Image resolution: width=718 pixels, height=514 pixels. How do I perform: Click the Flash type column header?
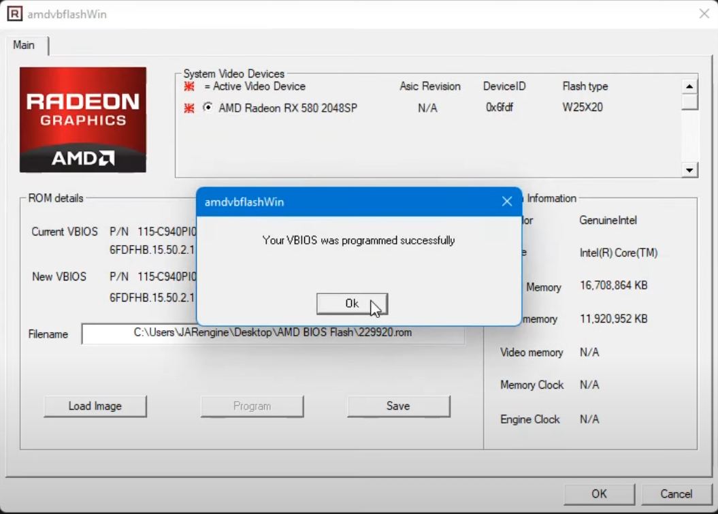[x=585, y=86]
